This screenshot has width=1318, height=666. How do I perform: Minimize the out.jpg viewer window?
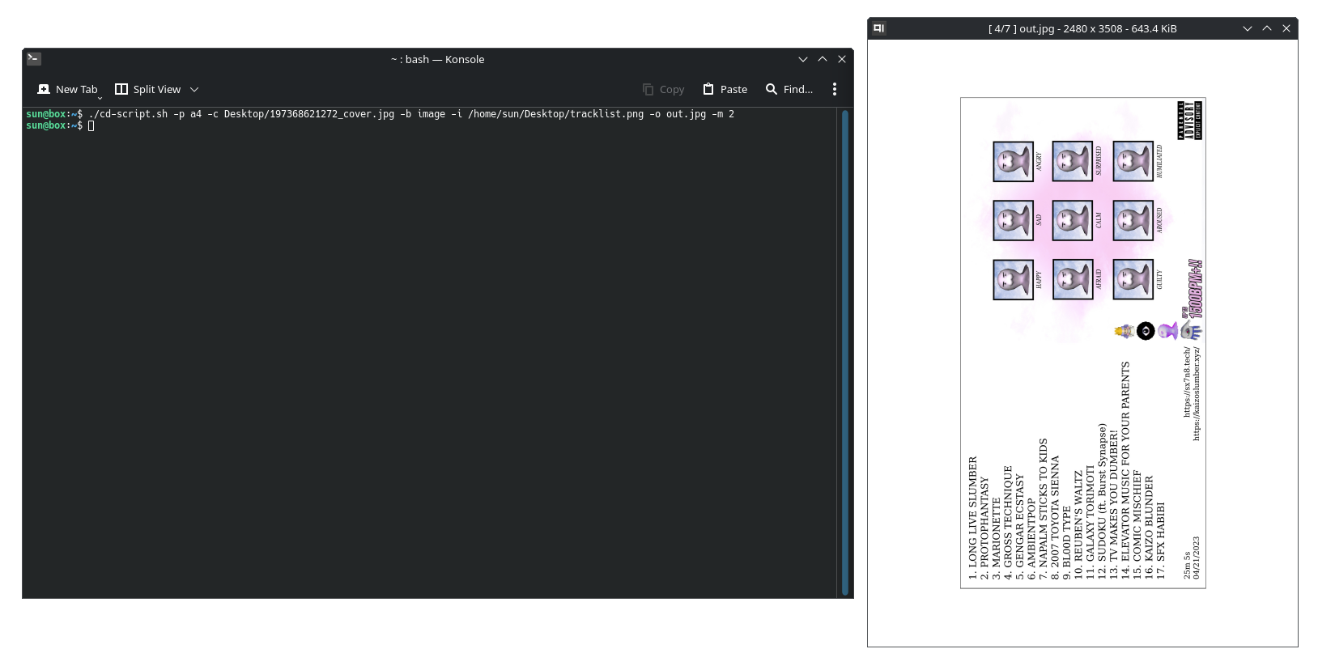coord(1248,28)
